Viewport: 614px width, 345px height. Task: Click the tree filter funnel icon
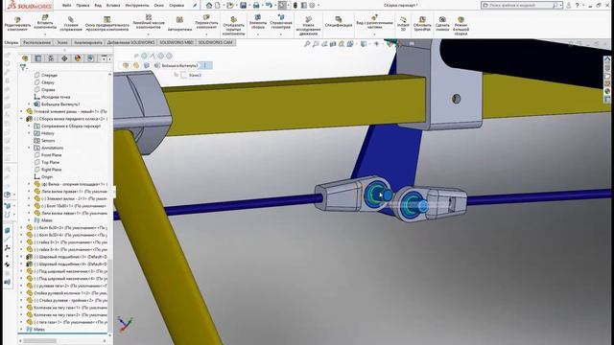(23, 67)
